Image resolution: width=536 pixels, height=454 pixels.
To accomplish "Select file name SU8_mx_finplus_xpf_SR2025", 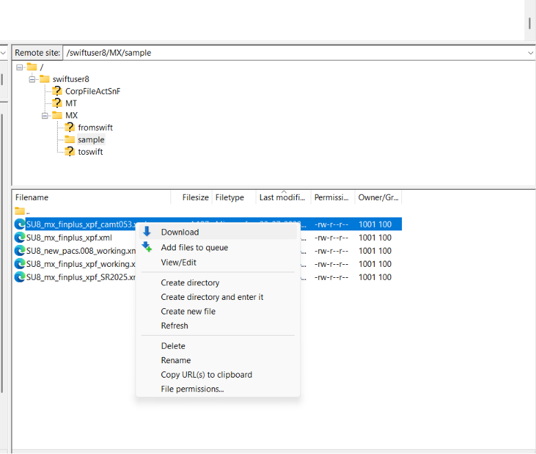I will click(80, 277).
